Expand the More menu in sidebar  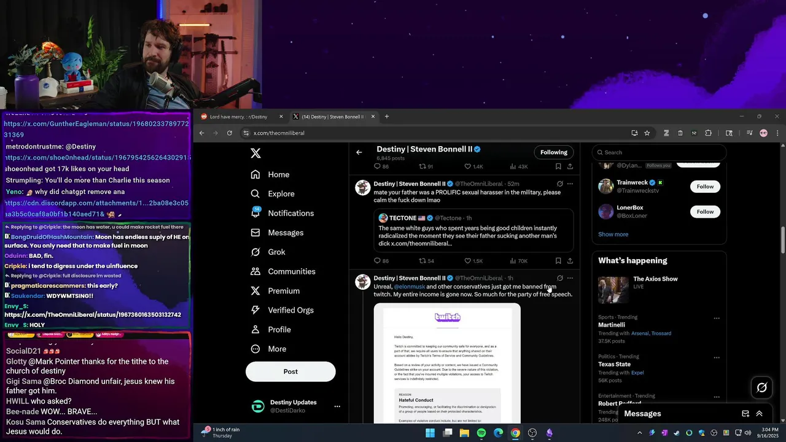(x=269, y=349)
